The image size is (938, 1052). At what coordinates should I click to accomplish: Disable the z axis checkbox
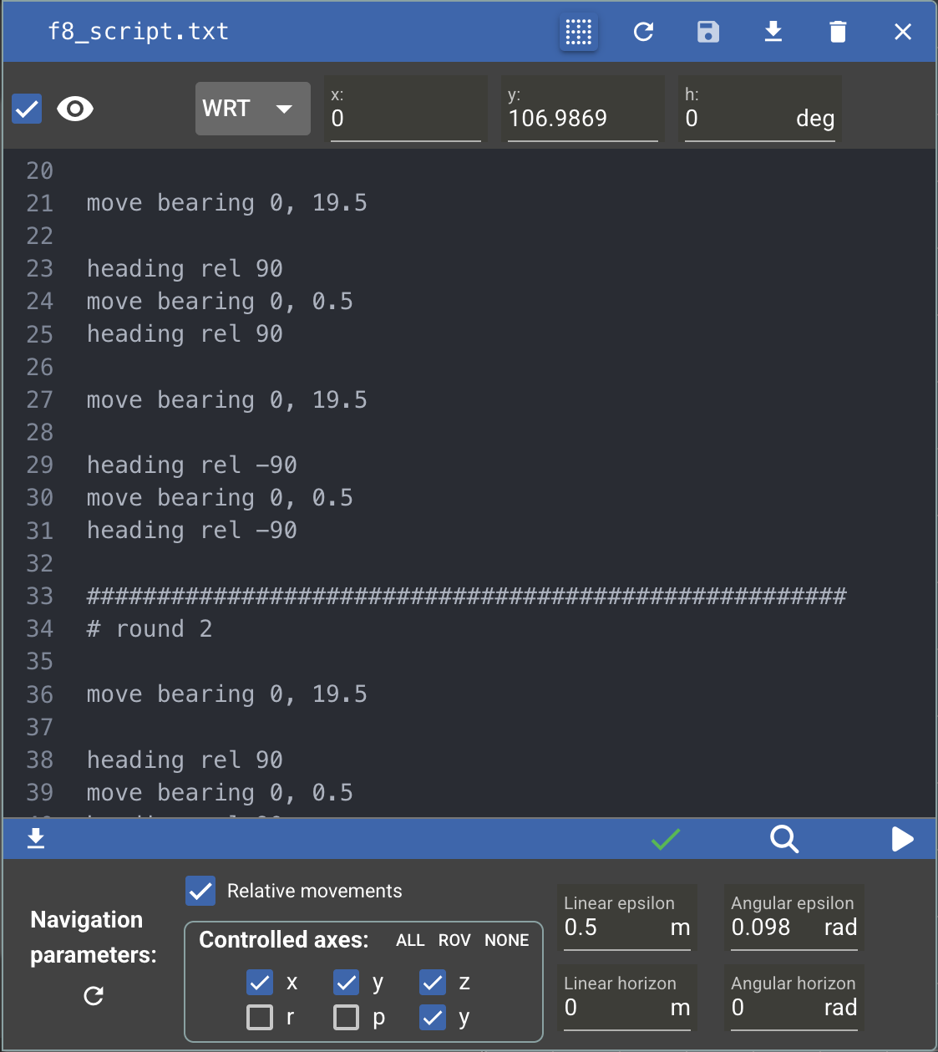[433, 983]
